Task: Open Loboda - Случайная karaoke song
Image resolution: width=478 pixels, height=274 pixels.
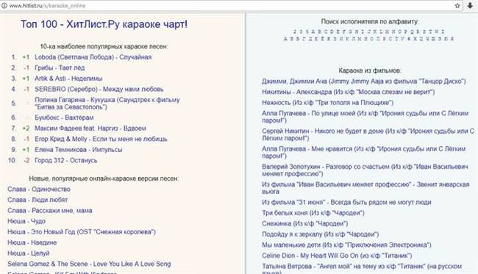Action: (x=93, y=57)
